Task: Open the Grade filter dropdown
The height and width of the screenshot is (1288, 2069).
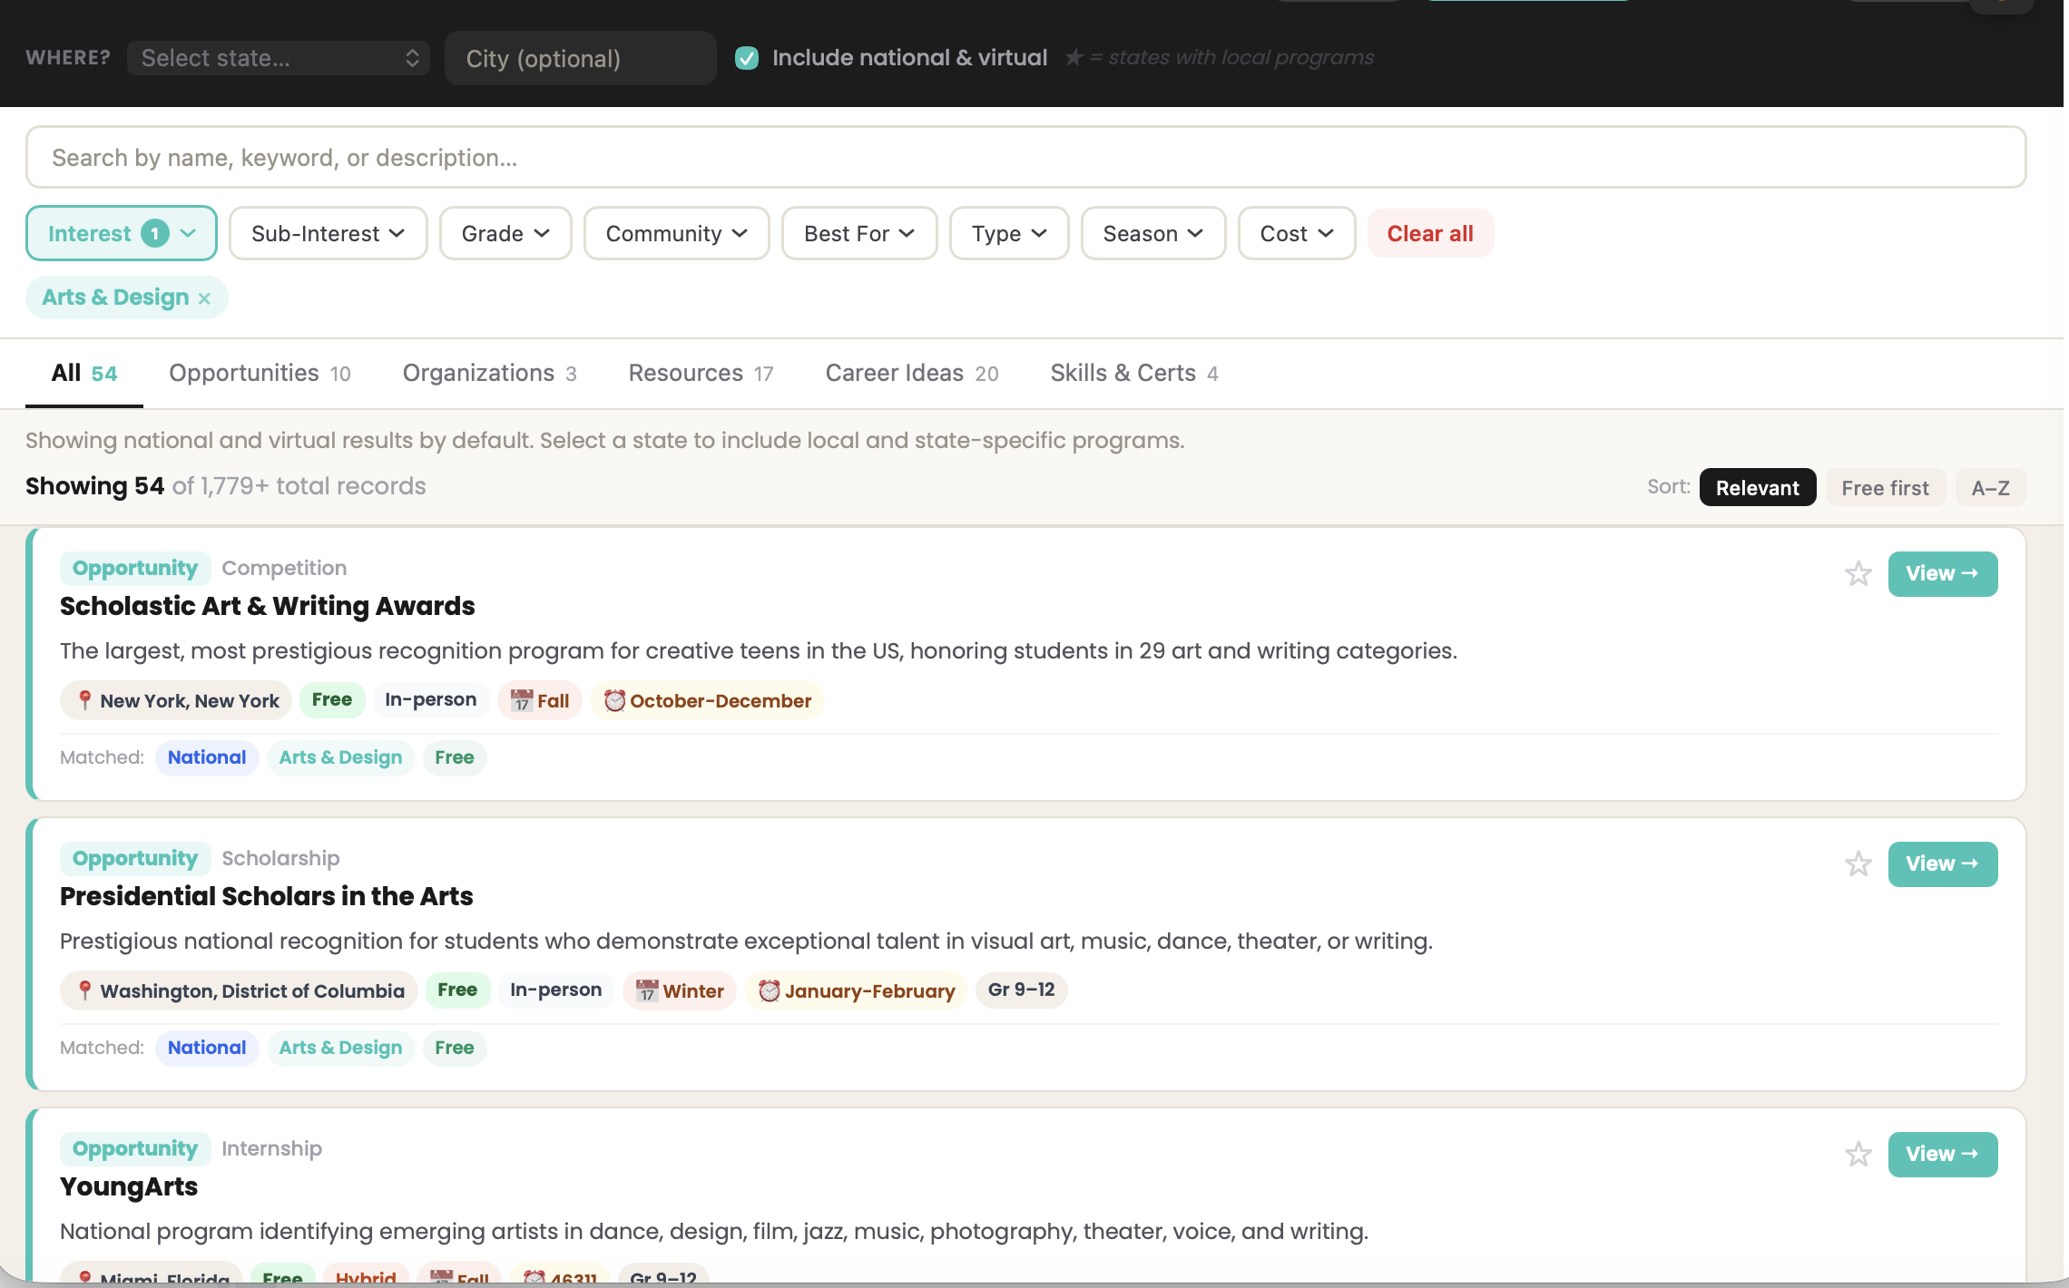Action: (505, 233)
